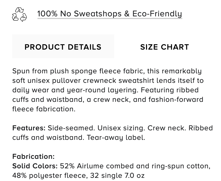The width and height of the screenshot is (221, 181).
Task: Click the words fashion-forward in the description
Action: [176, 99]
